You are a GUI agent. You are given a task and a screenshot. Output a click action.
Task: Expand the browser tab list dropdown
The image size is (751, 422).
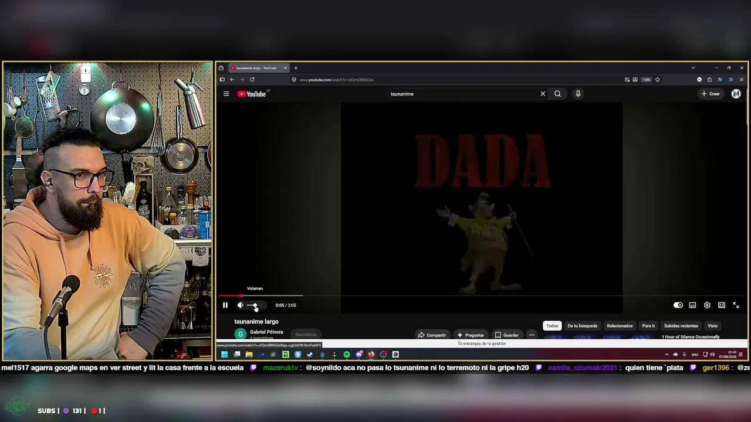click(x=693, y=68)
